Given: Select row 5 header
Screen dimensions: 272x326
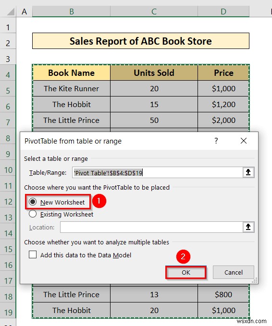Looking at the screenshot, I should [8, 91].
